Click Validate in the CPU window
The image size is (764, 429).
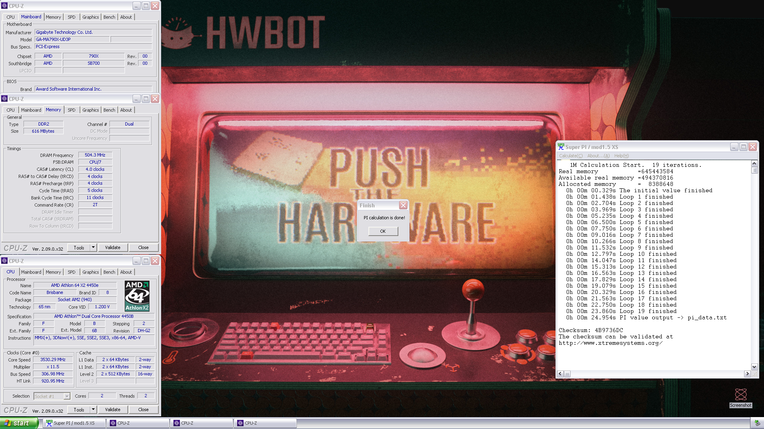coord(113,410)
